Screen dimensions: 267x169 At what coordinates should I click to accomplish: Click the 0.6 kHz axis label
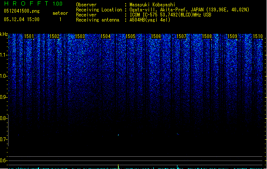[3, 161]
